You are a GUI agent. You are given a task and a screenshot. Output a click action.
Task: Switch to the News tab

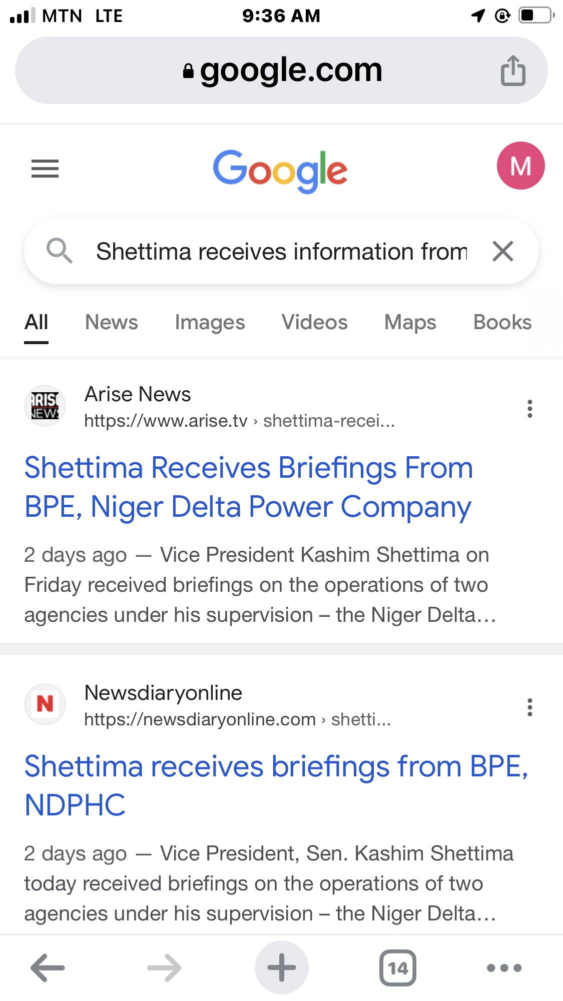(x=112, y=323)
